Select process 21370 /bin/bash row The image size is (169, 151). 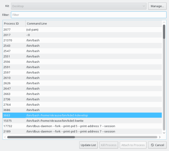click(82, 40)
